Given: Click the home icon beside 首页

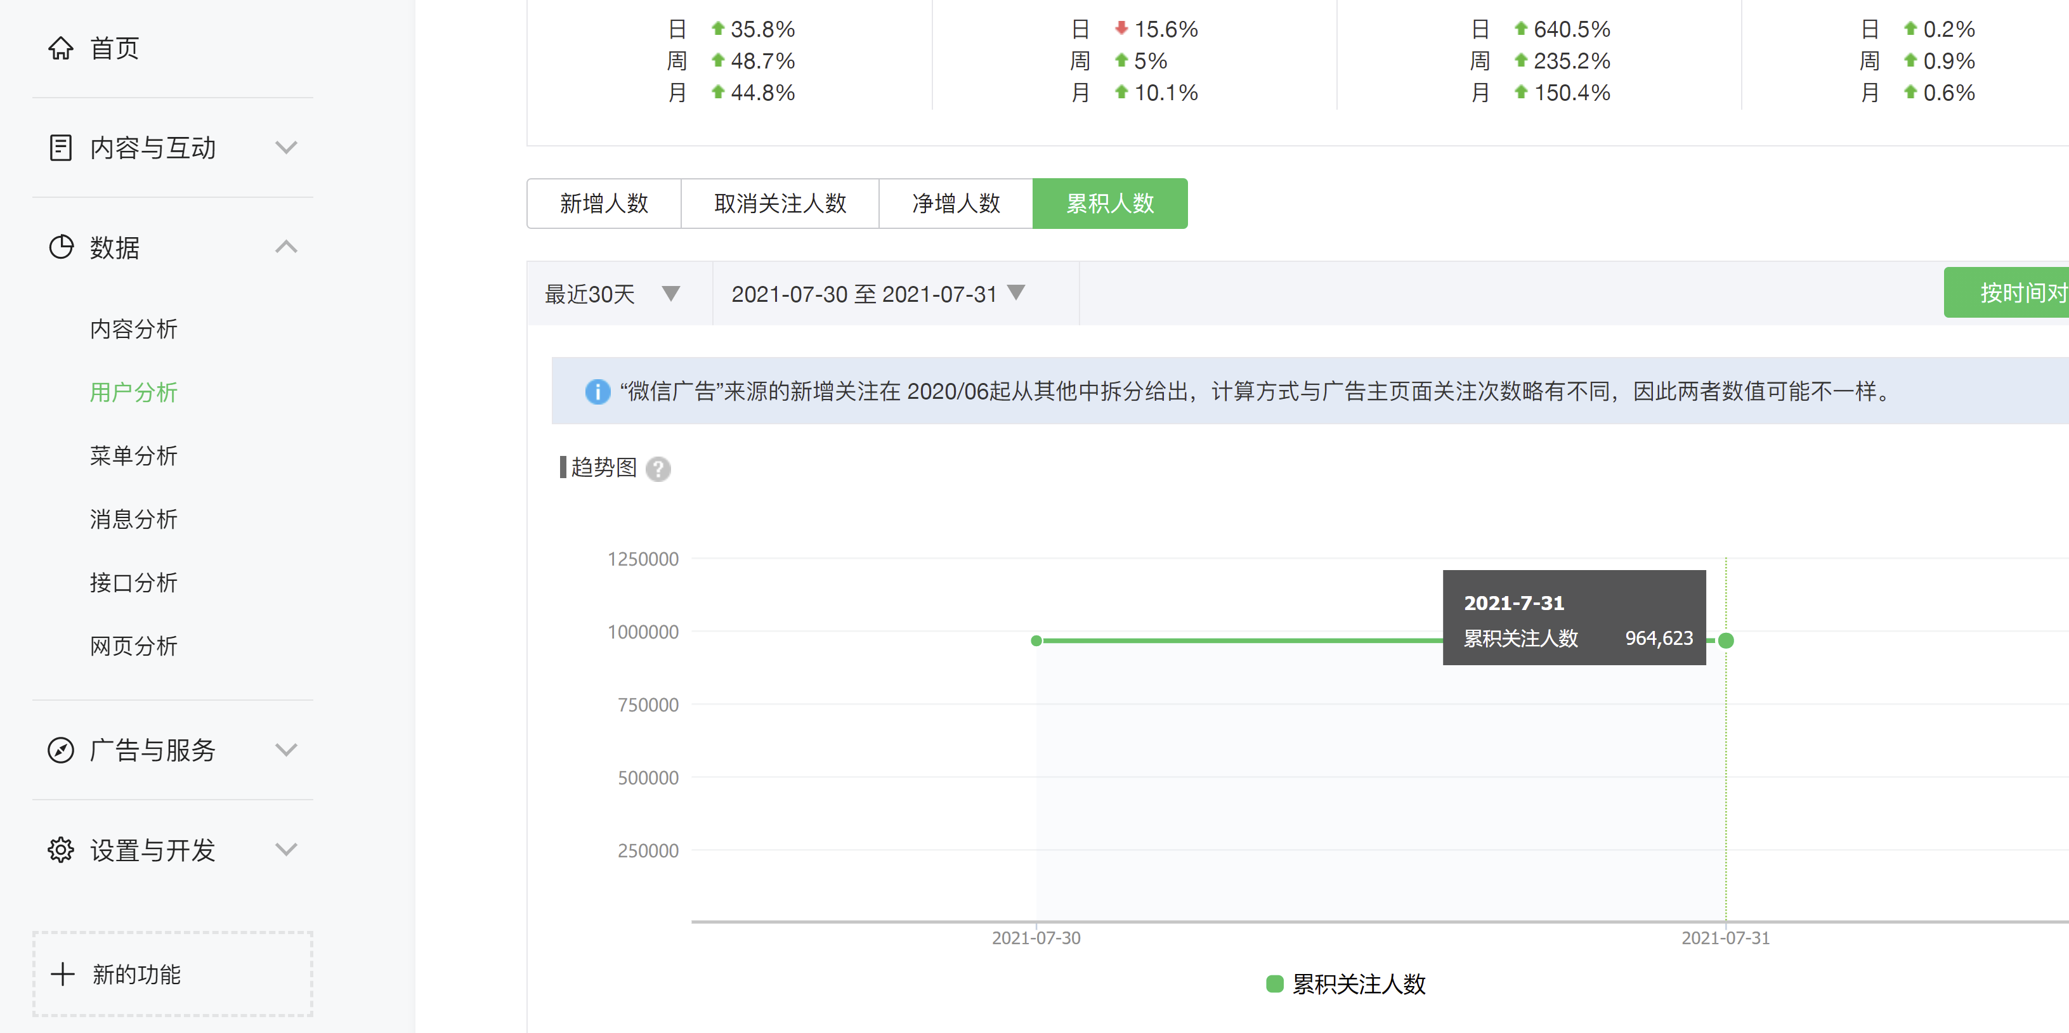Looking at the screenshot, I should (60, 48).
